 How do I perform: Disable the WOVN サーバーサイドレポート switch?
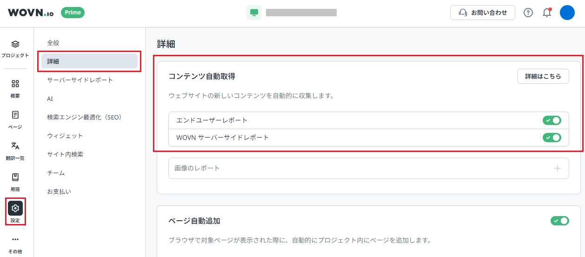(552, 138)
